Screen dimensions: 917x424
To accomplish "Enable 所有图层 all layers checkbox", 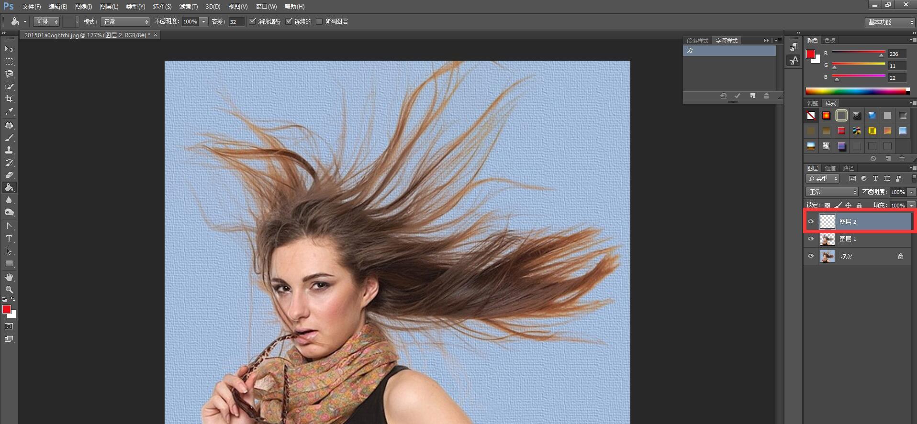I will pos(319,22).
